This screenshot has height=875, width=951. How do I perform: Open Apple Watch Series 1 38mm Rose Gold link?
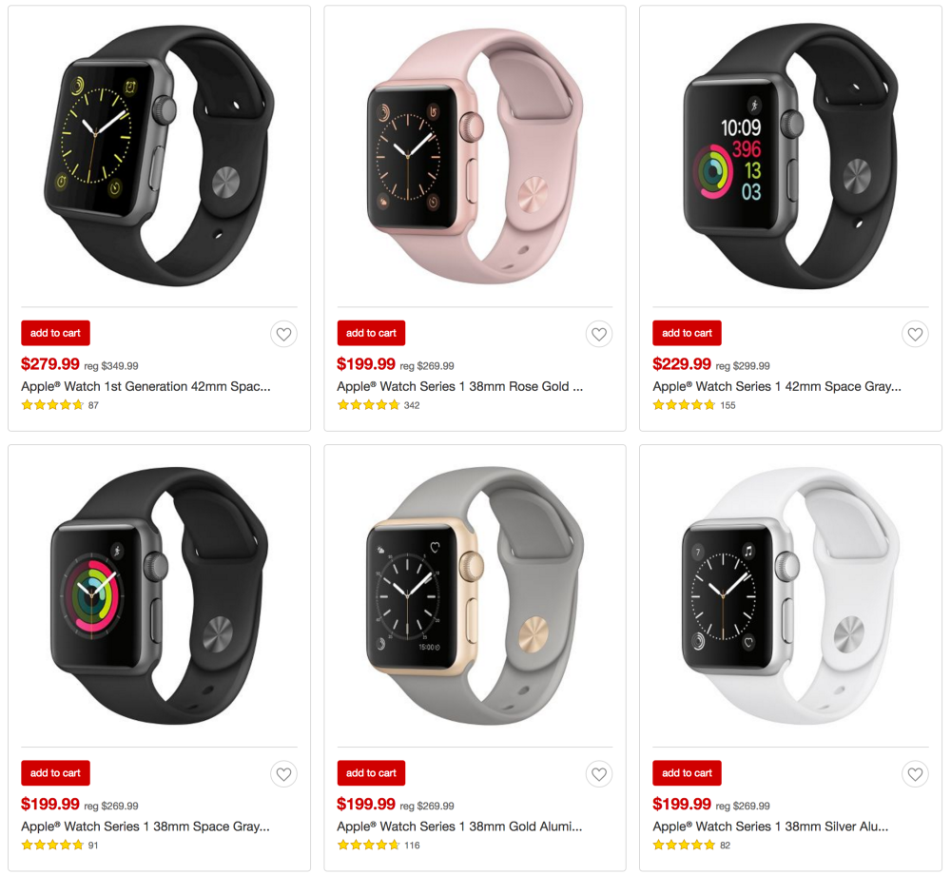click(x=459, y=386)
